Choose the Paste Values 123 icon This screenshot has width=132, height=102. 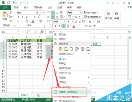pos(66,49)
